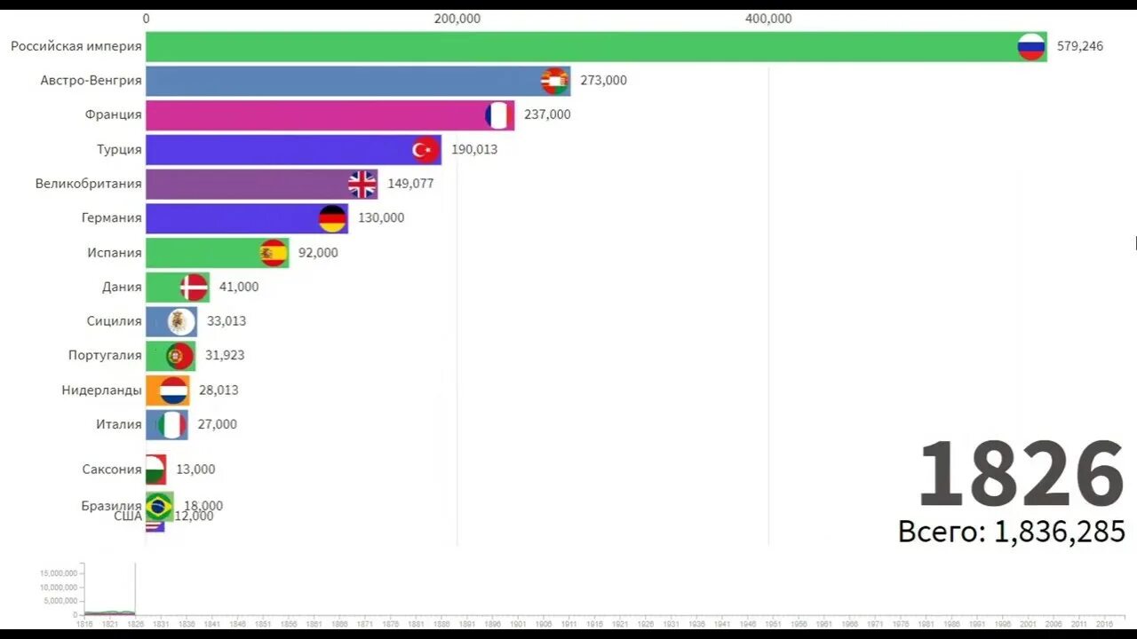Select the Российская империя label
This screenshot has width=1137, height=639.
pos(76,46)
